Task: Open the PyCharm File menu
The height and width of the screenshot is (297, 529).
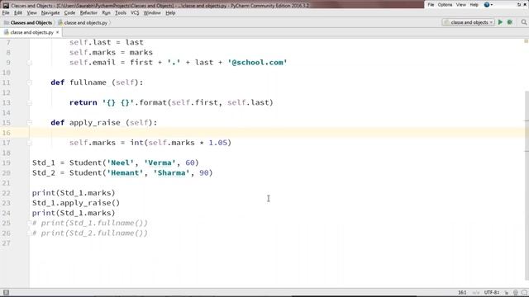Action: coord(6,13)
